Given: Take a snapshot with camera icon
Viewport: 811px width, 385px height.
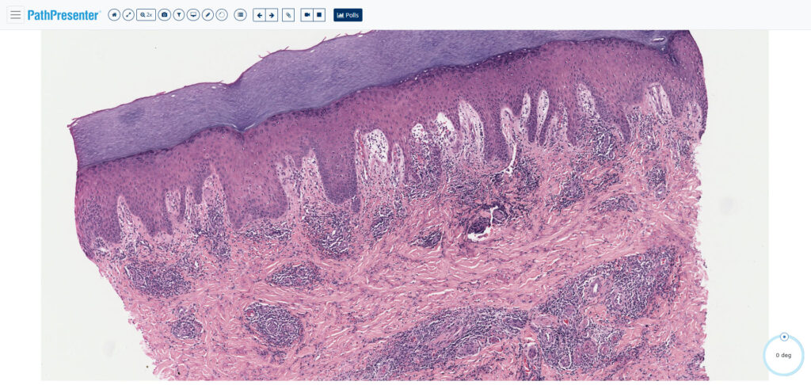Looking at the screenshot, I should (x=165, y=15).
